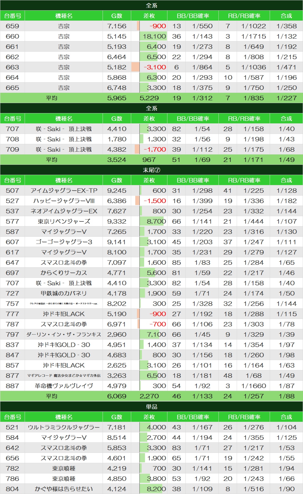Select からくりサーカス machine name
Viewport: 303px width, 494px height.
(64, 273)
